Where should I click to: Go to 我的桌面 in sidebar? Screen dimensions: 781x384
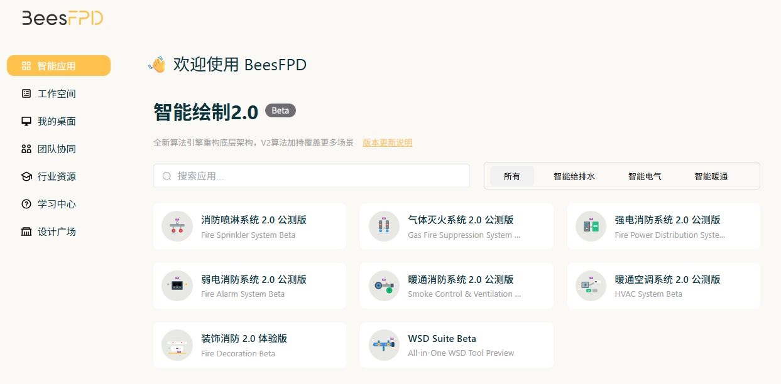click(57, 121)
